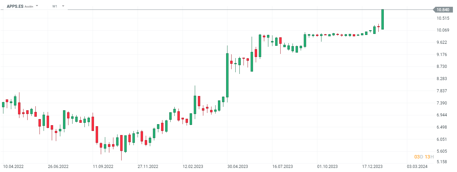Click the Acción instrument type label
Viewport: 457px width, 172px height.
pos(29,6)
